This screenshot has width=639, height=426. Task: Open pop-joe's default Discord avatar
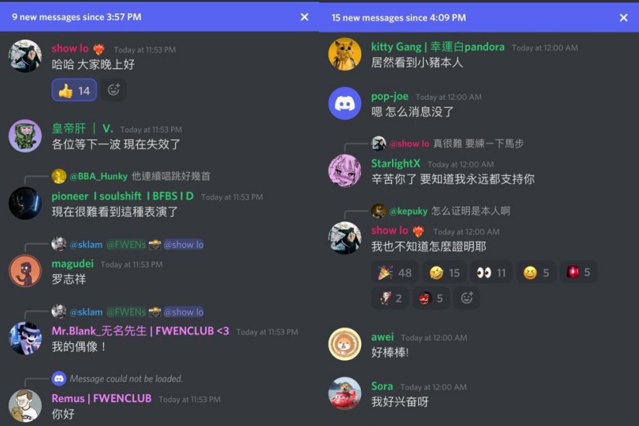click(345, 103)
